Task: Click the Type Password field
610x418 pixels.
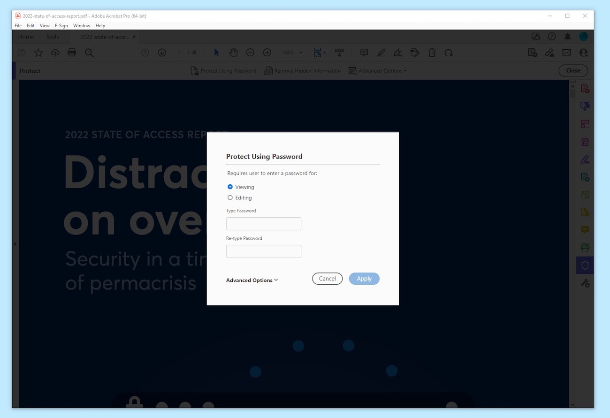Action: (x=263, y=224)
